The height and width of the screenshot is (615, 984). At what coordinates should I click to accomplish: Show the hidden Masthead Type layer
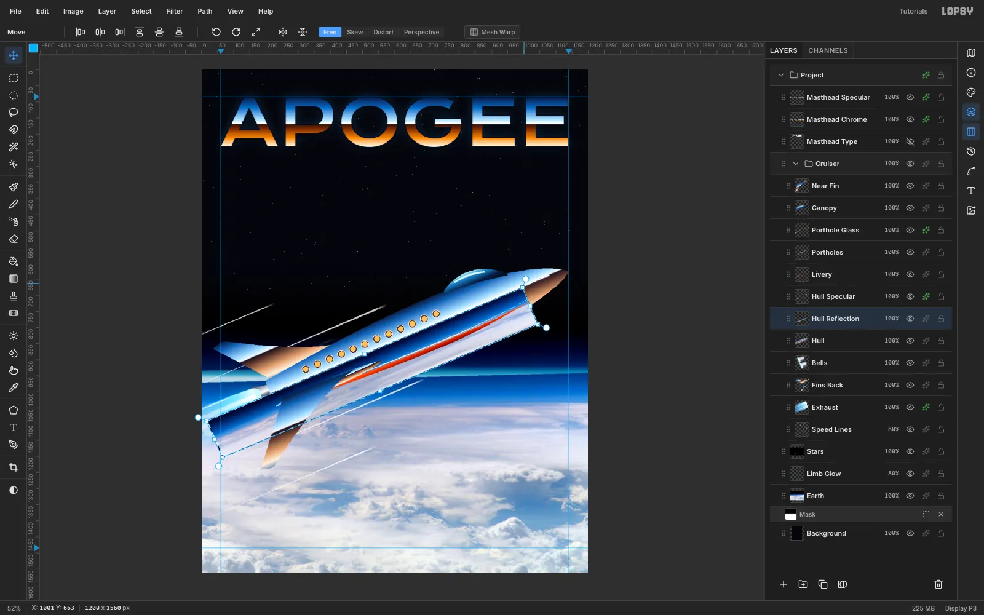[x=910, y=141]
